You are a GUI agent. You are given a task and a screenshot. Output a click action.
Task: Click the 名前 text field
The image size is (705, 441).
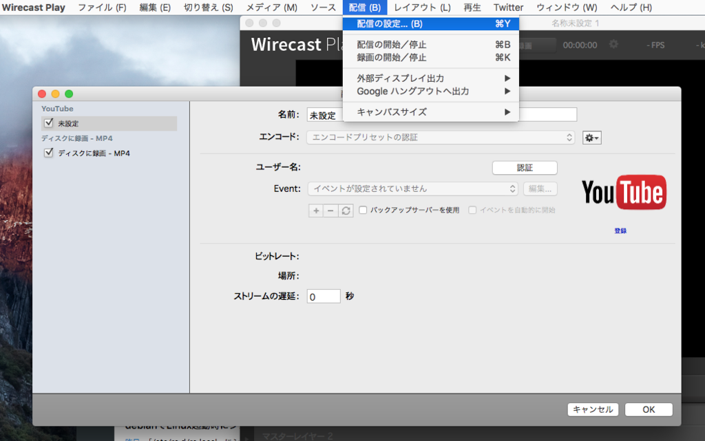coord(442,115)
